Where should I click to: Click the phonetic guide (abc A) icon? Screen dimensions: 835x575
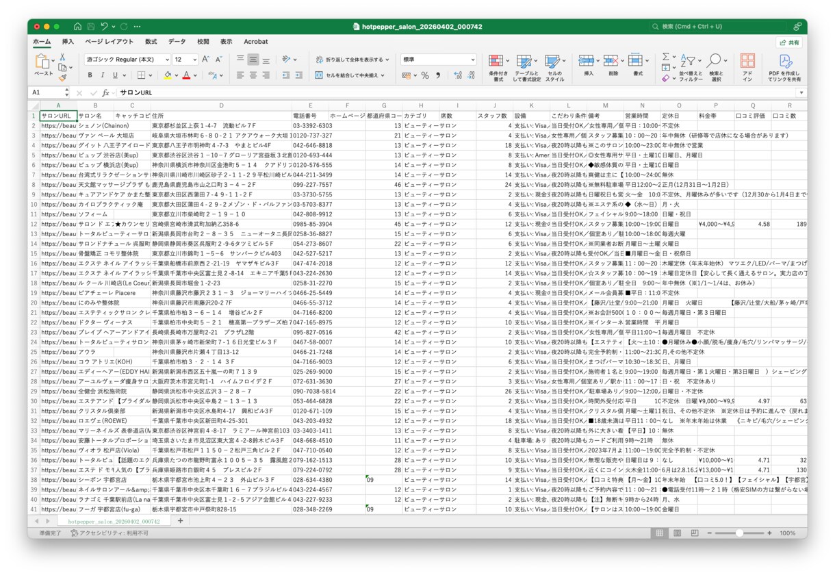point(213,75)
